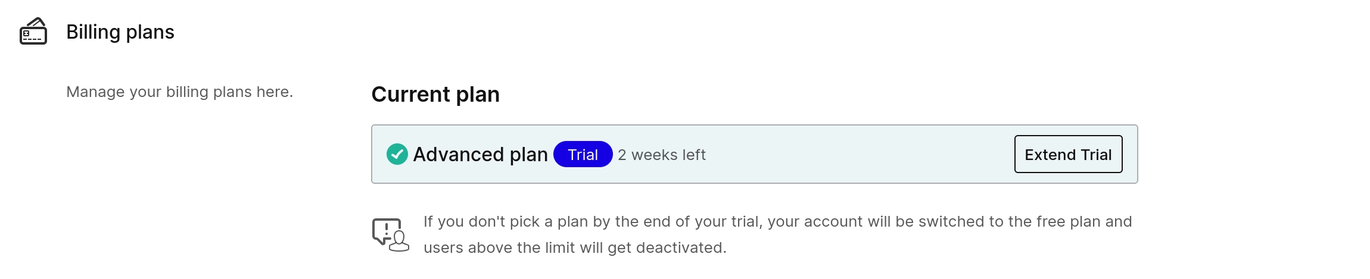Click the billing card icon

33,32
